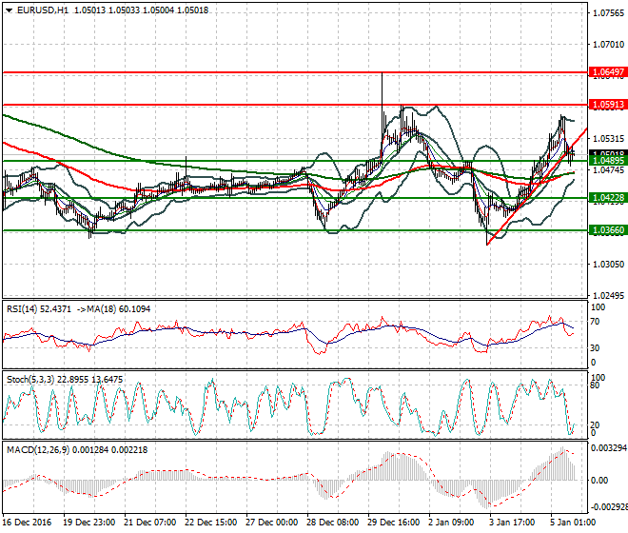Image resolution: width=628 pixels, height=533 pixels.
Task: Click the RSI scale value 30
Action: point(595,347)
